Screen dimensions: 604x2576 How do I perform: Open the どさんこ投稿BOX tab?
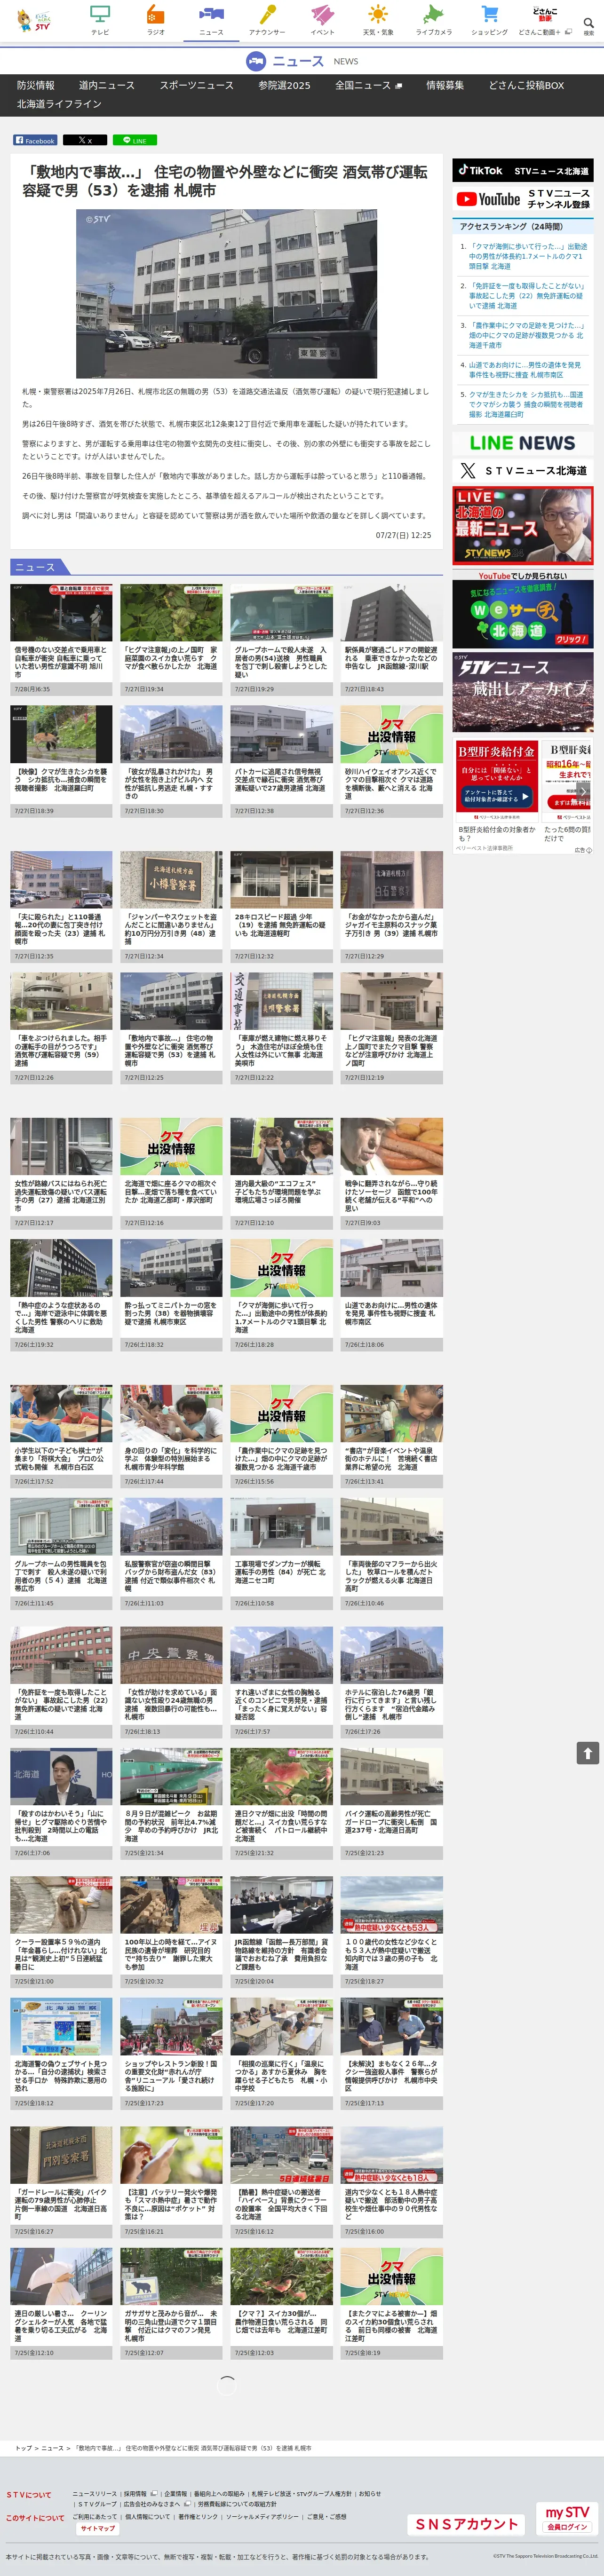pyautogui.click(x=526, y=85)
